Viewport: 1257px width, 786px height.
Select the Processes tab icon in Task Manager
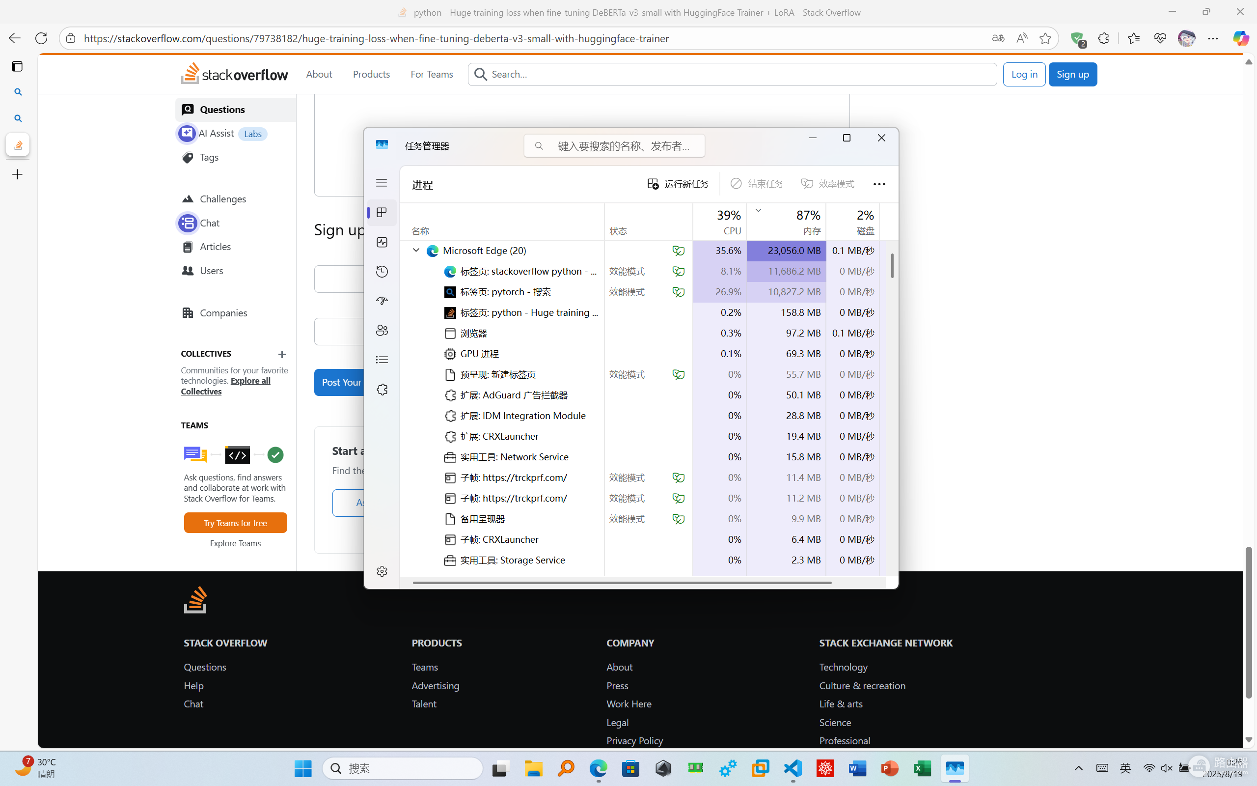click(x=382, y=213)
